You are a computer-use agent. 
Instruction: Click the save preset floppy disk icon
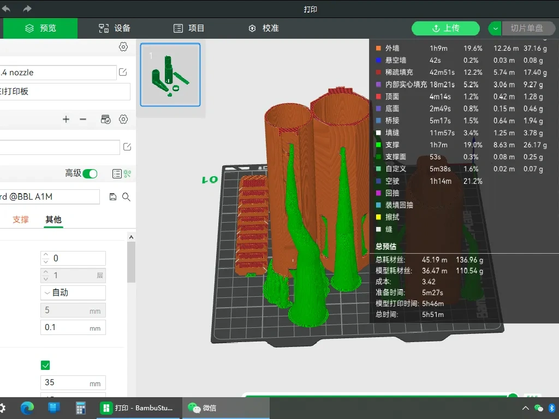pos(113,197)
